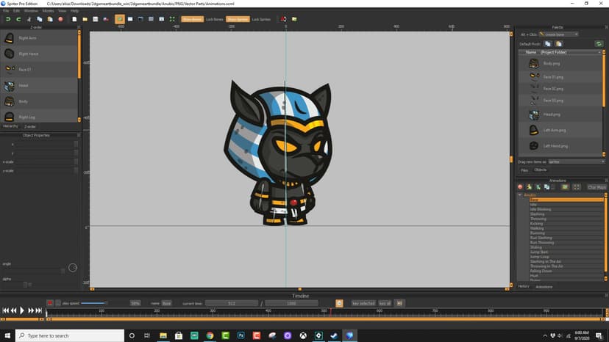
Task: Click the timeline horizontal orange scrollbar
Action: (x=326, y=319)
